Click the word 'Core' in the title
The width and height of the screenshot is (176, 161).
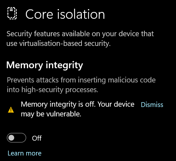pos(39,14)
